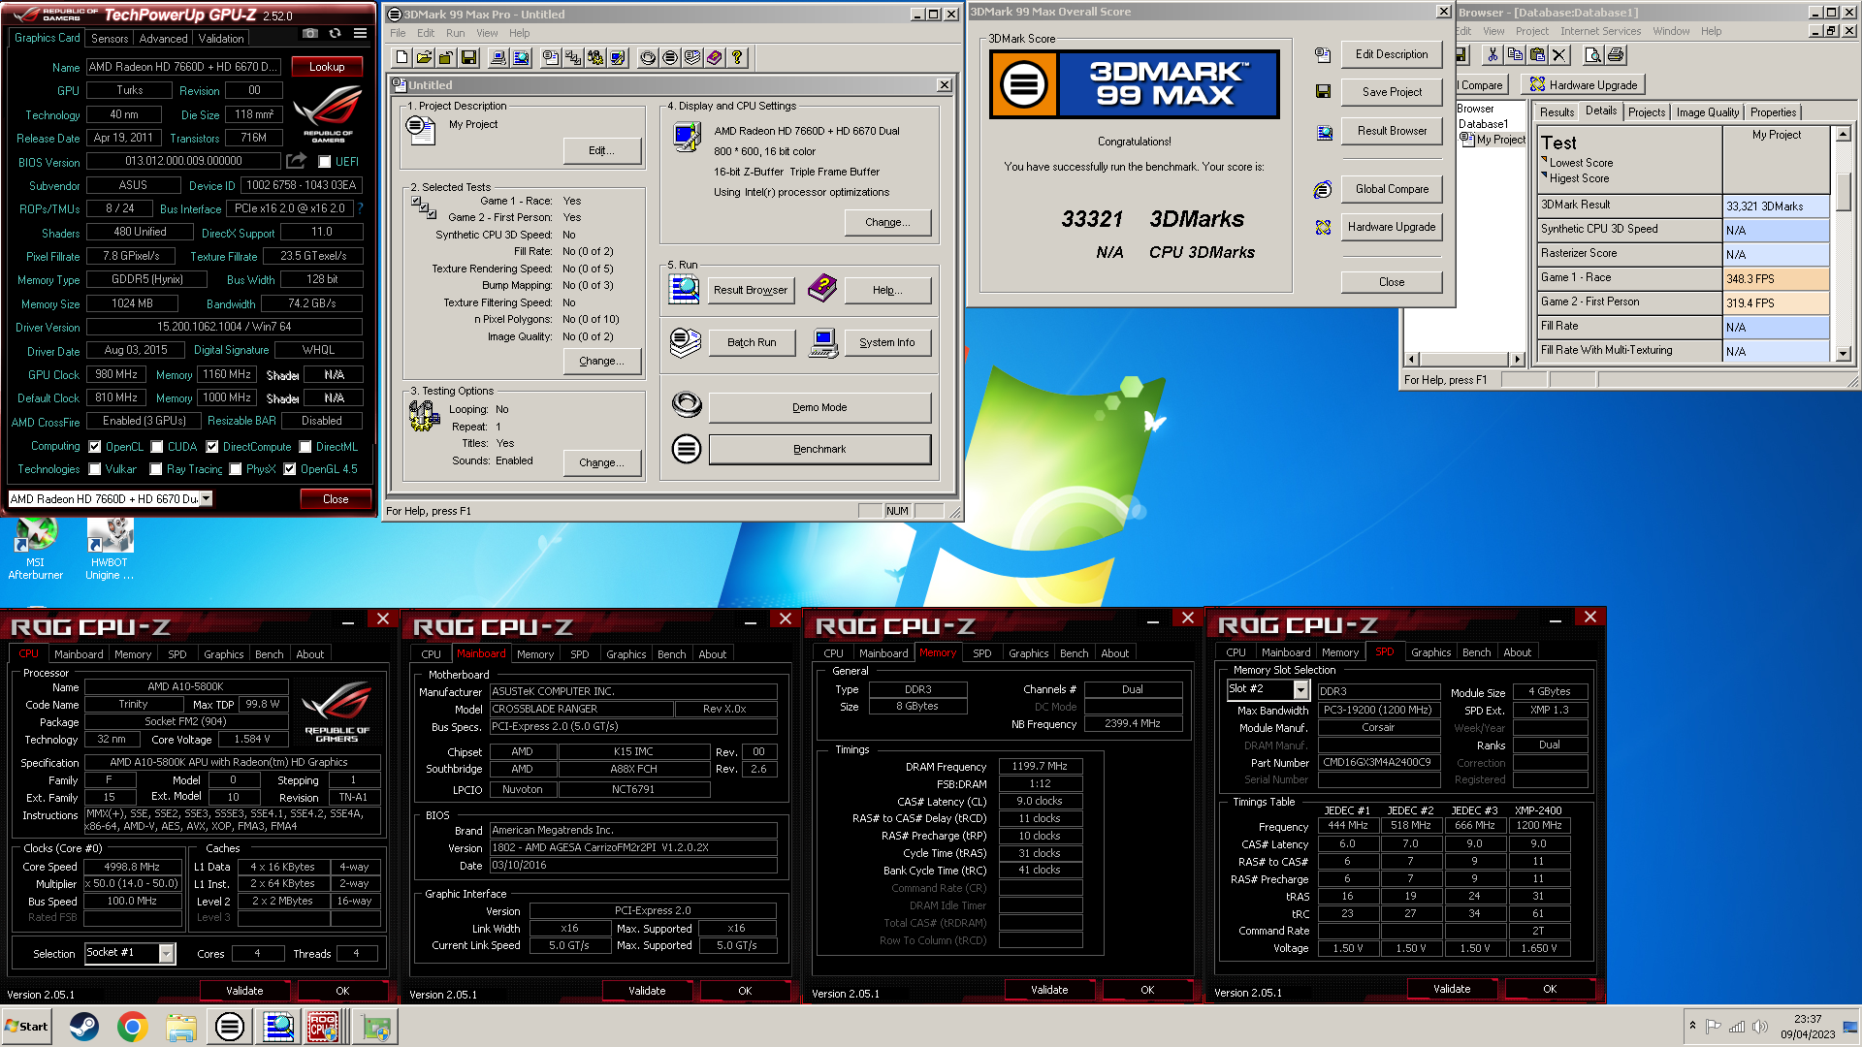Click the Demo Mode button
The width and height of the screenshot is (1862, 1047).
click(819, 407)
